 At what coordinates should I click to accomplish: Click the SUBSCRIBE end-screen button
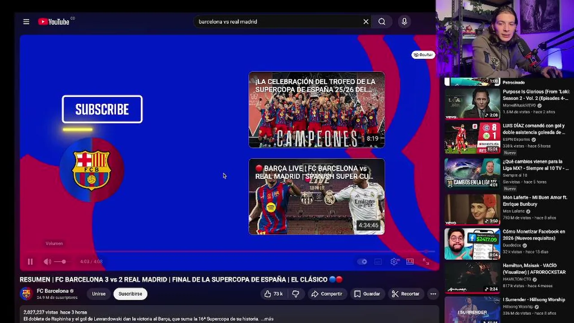pos(102,109)
